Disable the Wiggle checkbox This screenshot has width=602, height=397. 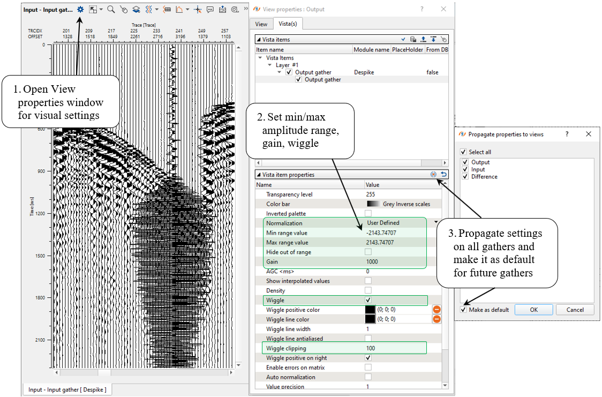(x=368, y=300)
